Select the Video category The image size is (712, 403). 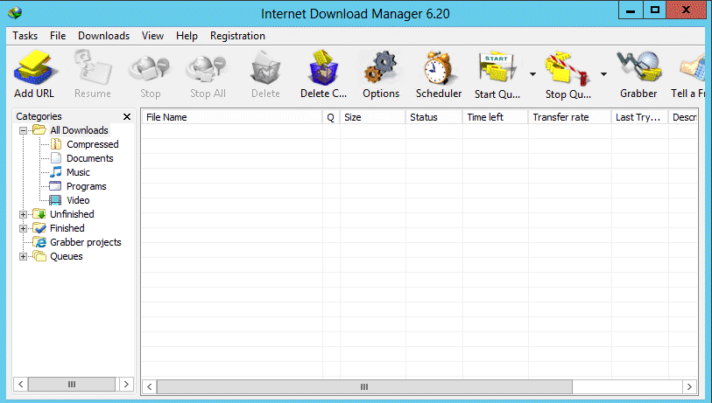[77, 200]
